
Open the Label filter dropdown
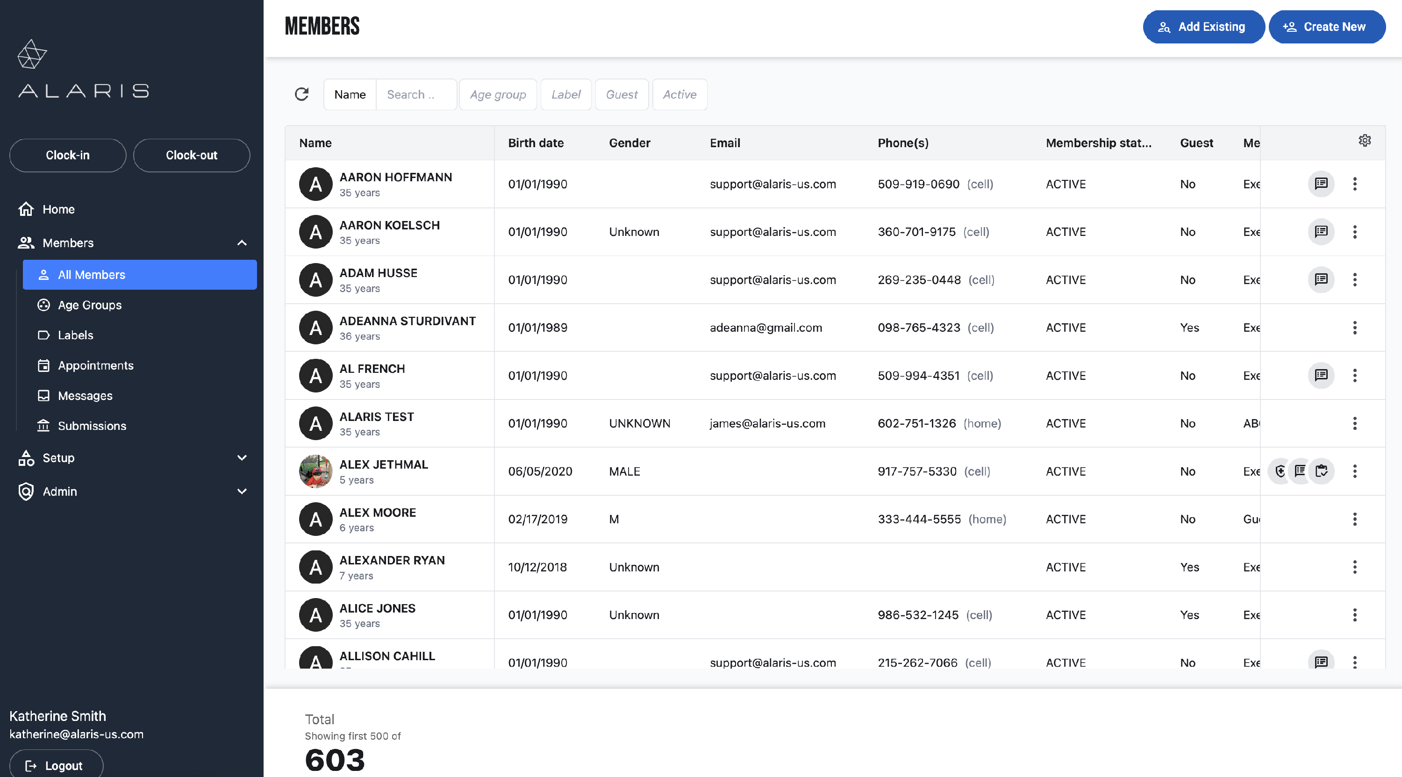(565, 94)
